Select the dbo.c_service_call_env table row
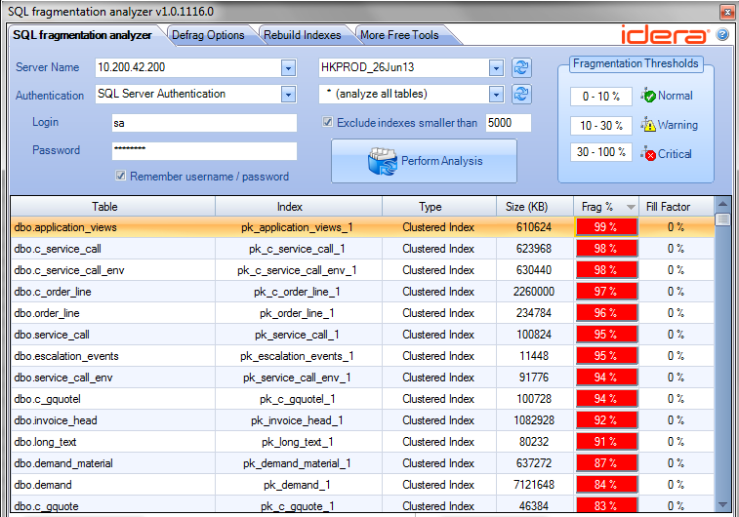Viewport: 739px width, 517px height. click(362, 270)
